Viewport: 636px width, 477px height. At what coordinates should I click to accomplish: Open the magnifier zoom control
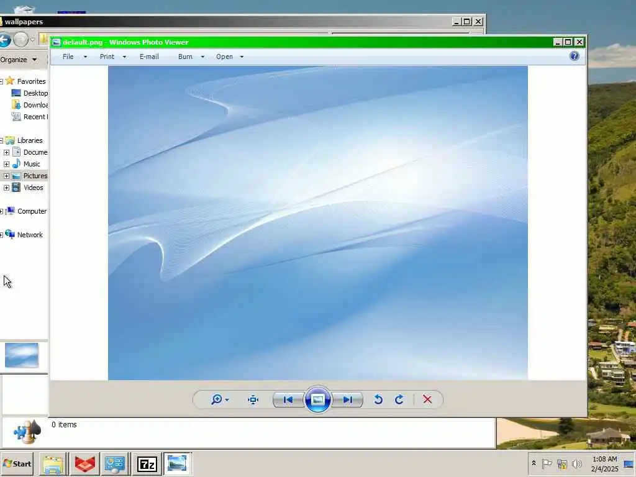[217, 399]
